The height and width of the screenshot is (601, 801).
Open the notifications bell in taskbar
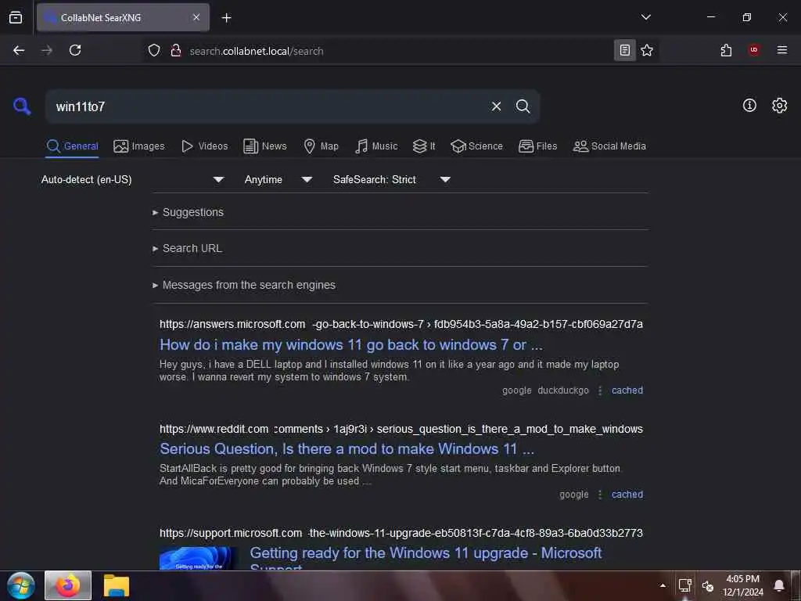[779, 585]
